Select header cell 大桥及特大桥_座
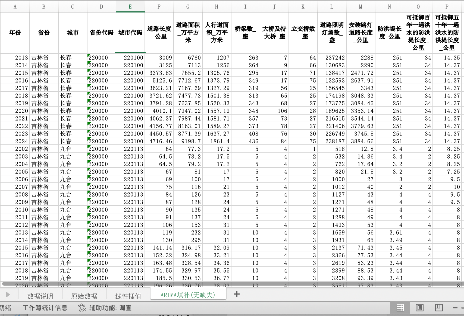 point(274,33)
